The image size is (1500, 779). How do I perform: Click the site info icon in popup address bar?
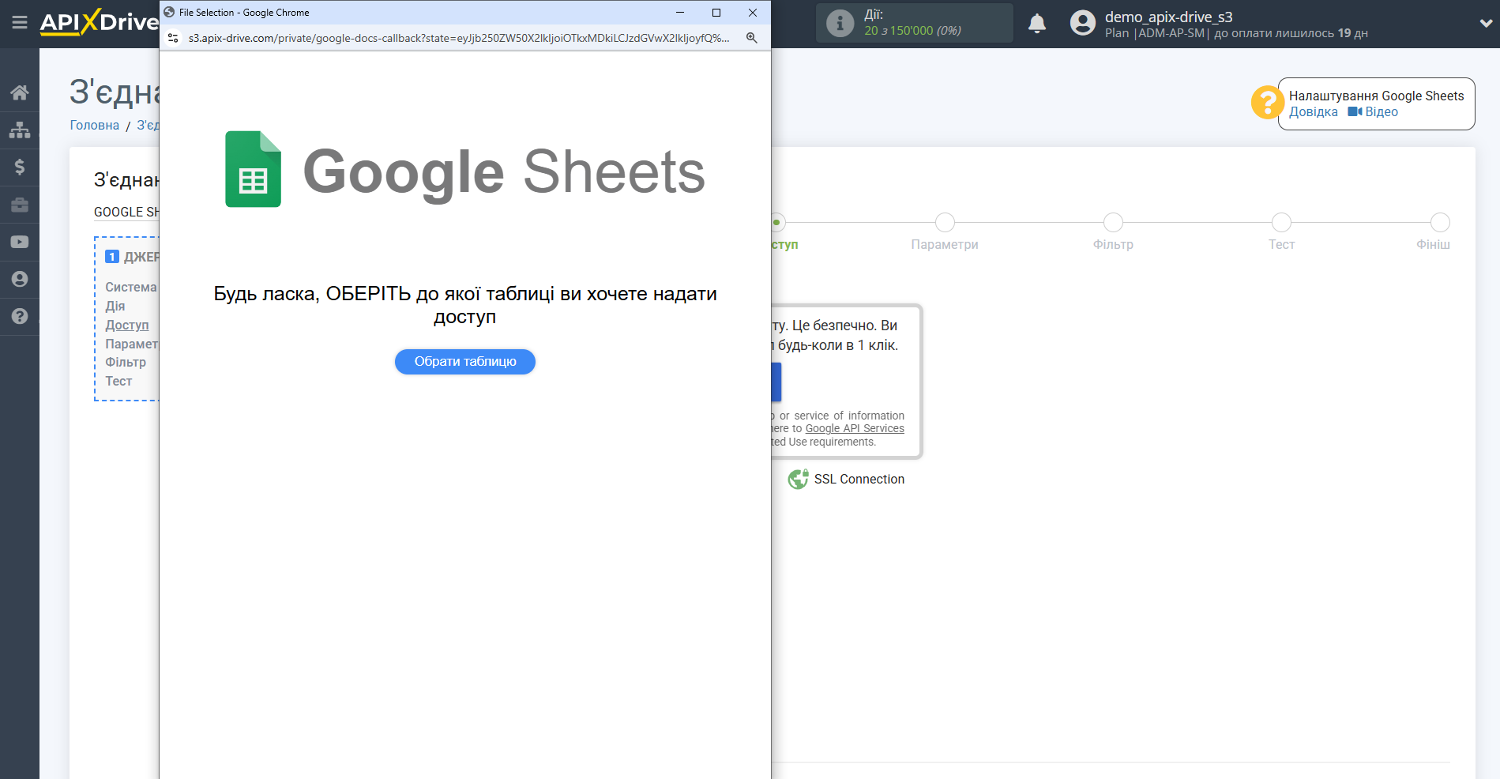pos(173,38)
